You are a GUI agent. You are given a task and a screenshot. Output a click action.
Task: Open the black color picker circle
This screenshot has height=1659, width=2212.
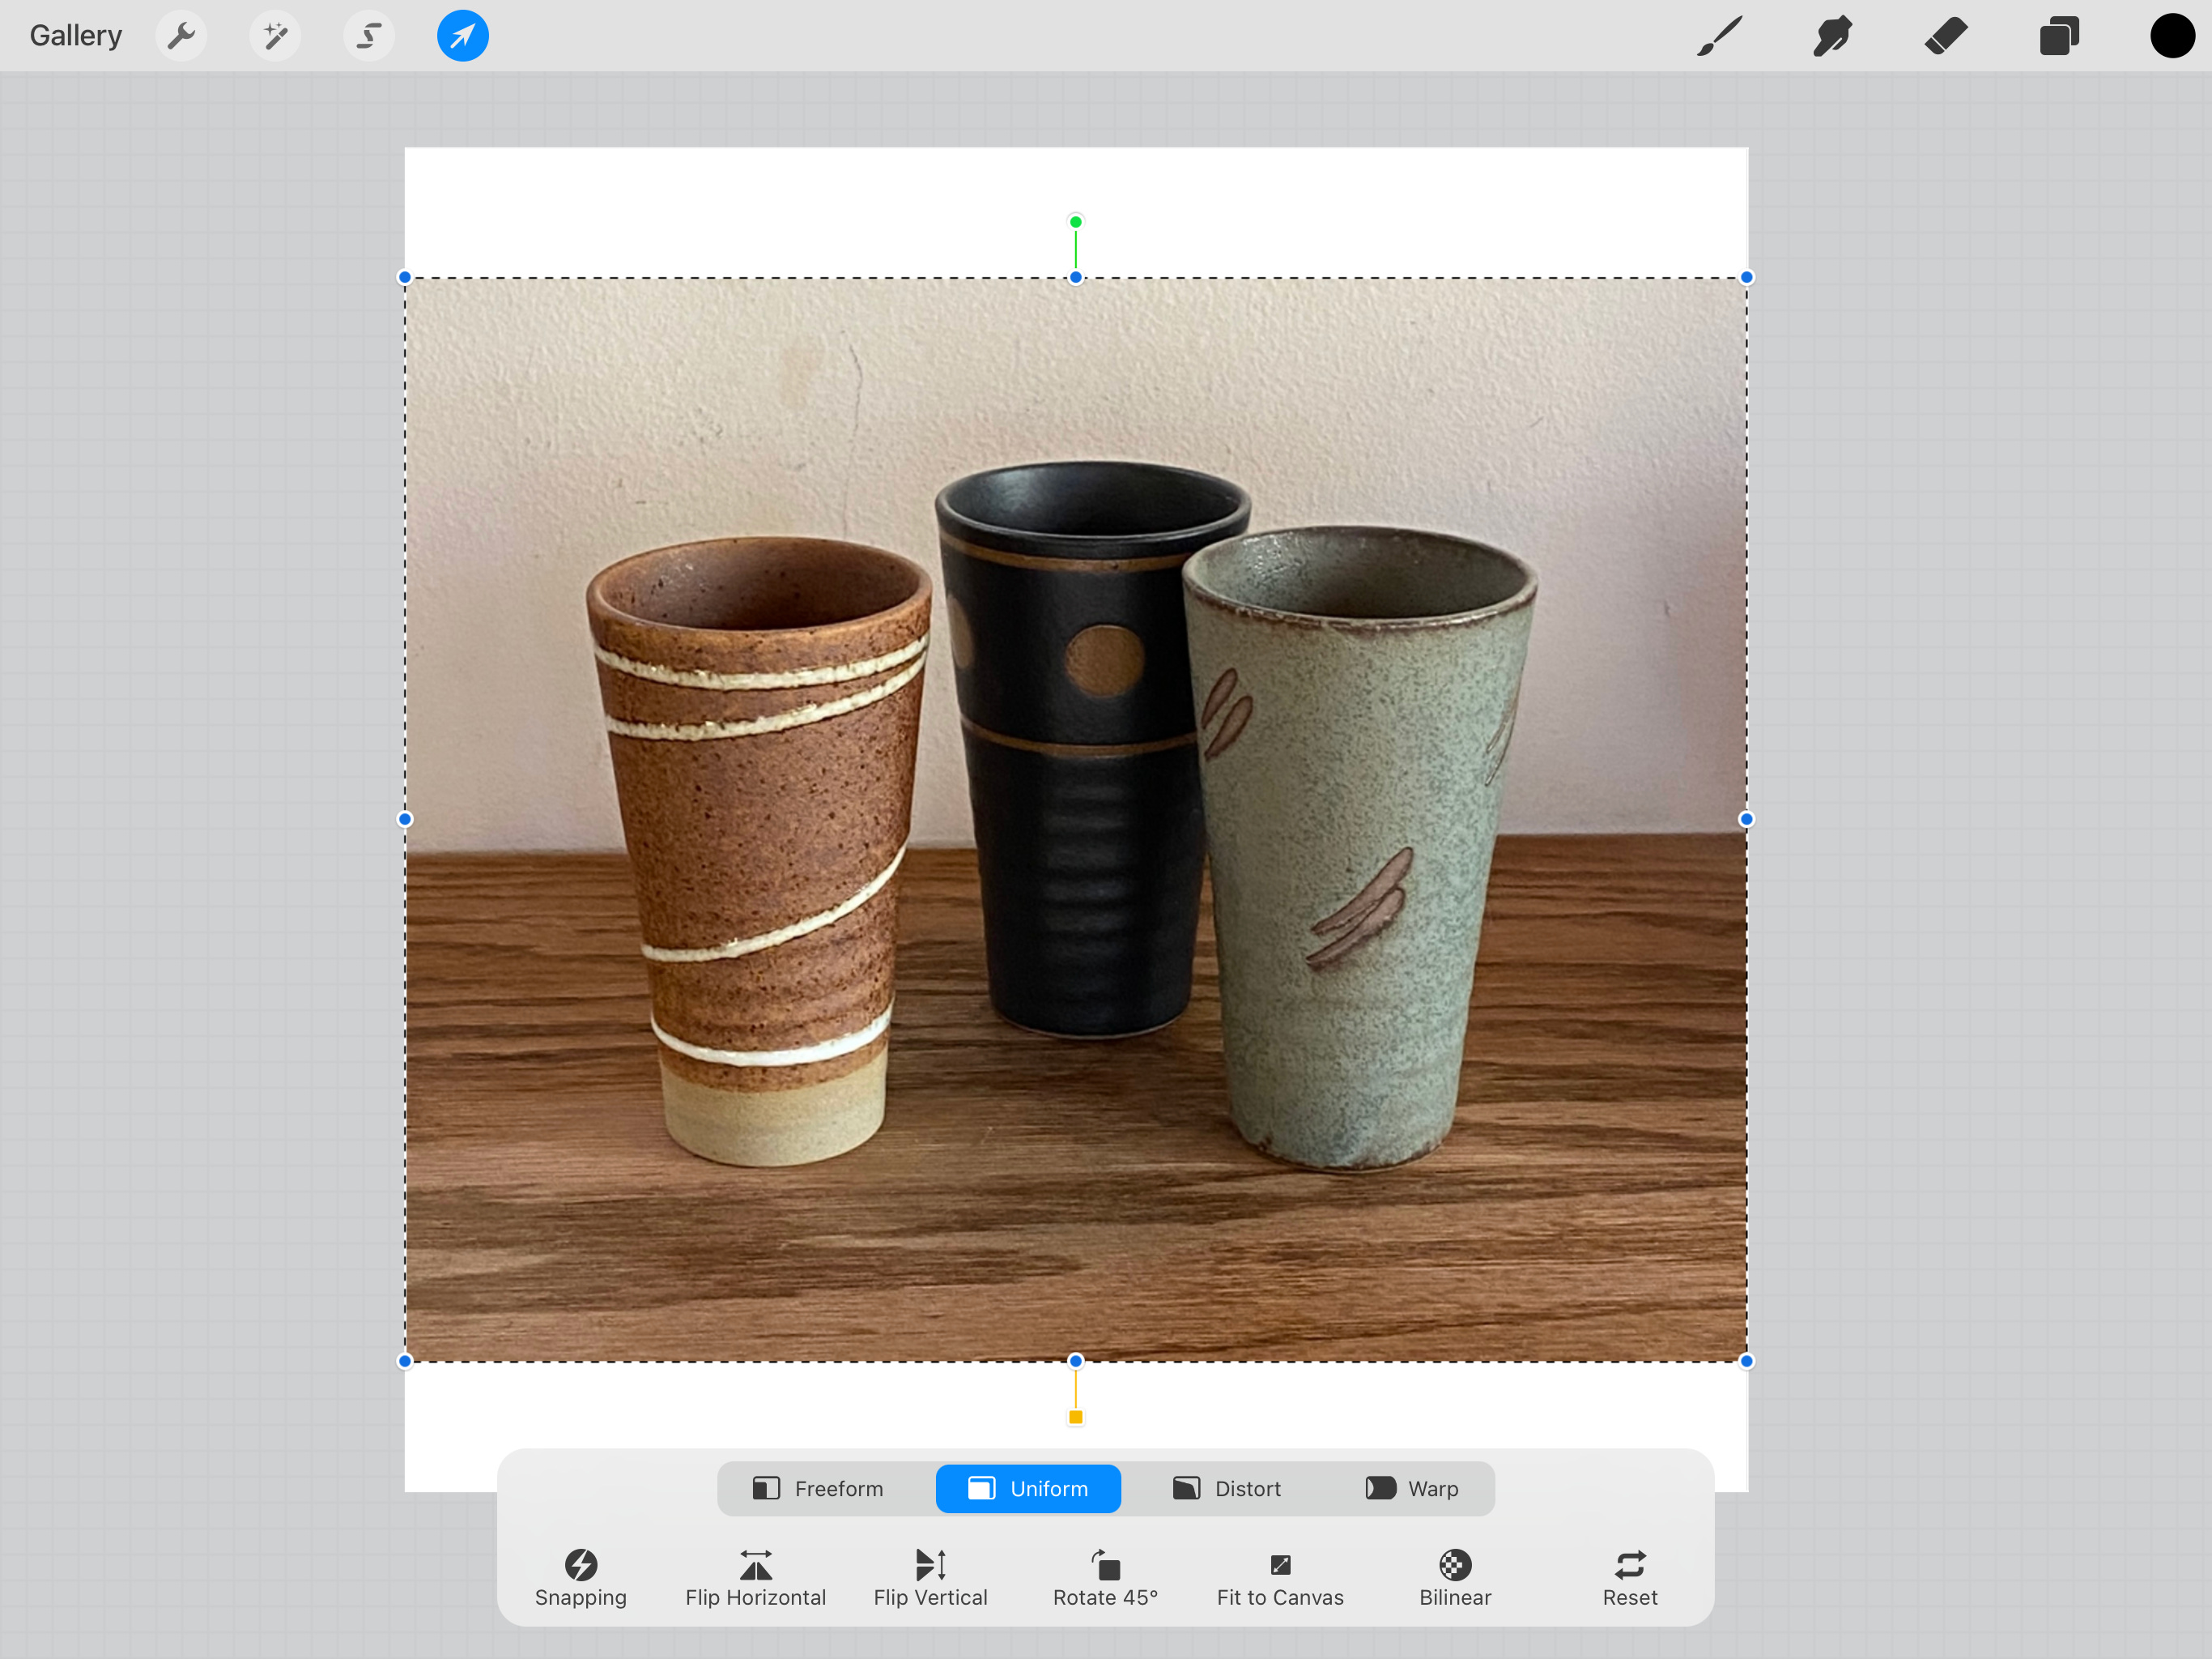click(2172, 36)
